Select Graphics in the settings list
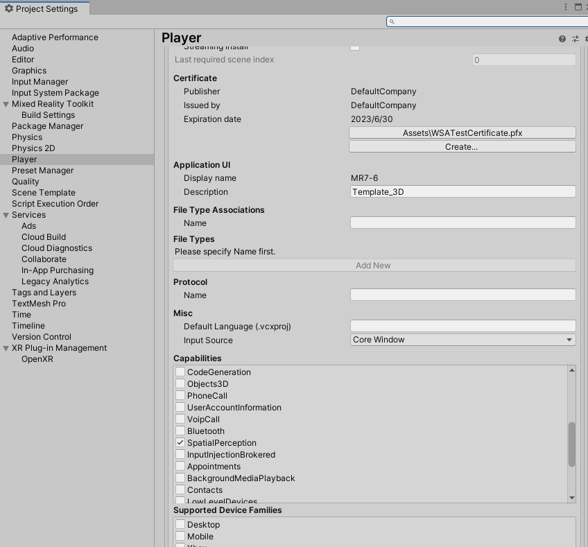 29,71
